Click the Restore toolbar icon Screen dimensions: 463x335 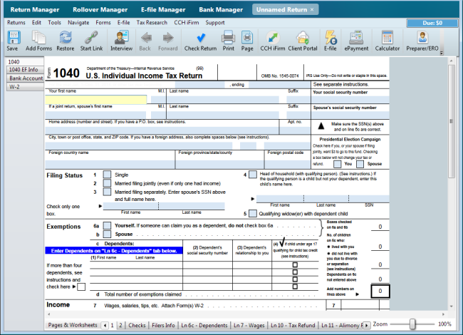coord(66,41)
